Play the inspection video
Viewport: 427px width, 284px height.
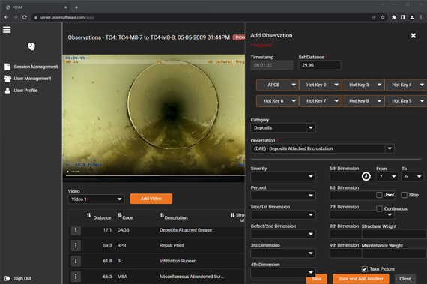point(68,172)
